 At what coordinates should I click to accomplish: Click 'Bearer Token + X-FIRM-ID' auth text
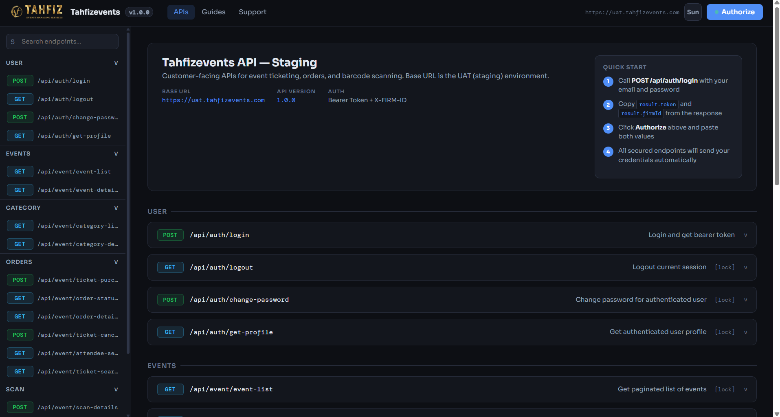tap(367, 100)
